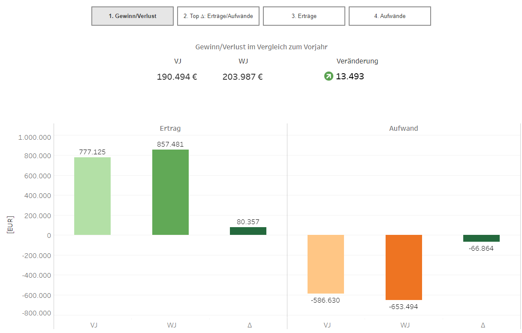Screen dimensions: 522x333
Task: Select the 13.493 Veränderung value
Action: tap(350, 77)
